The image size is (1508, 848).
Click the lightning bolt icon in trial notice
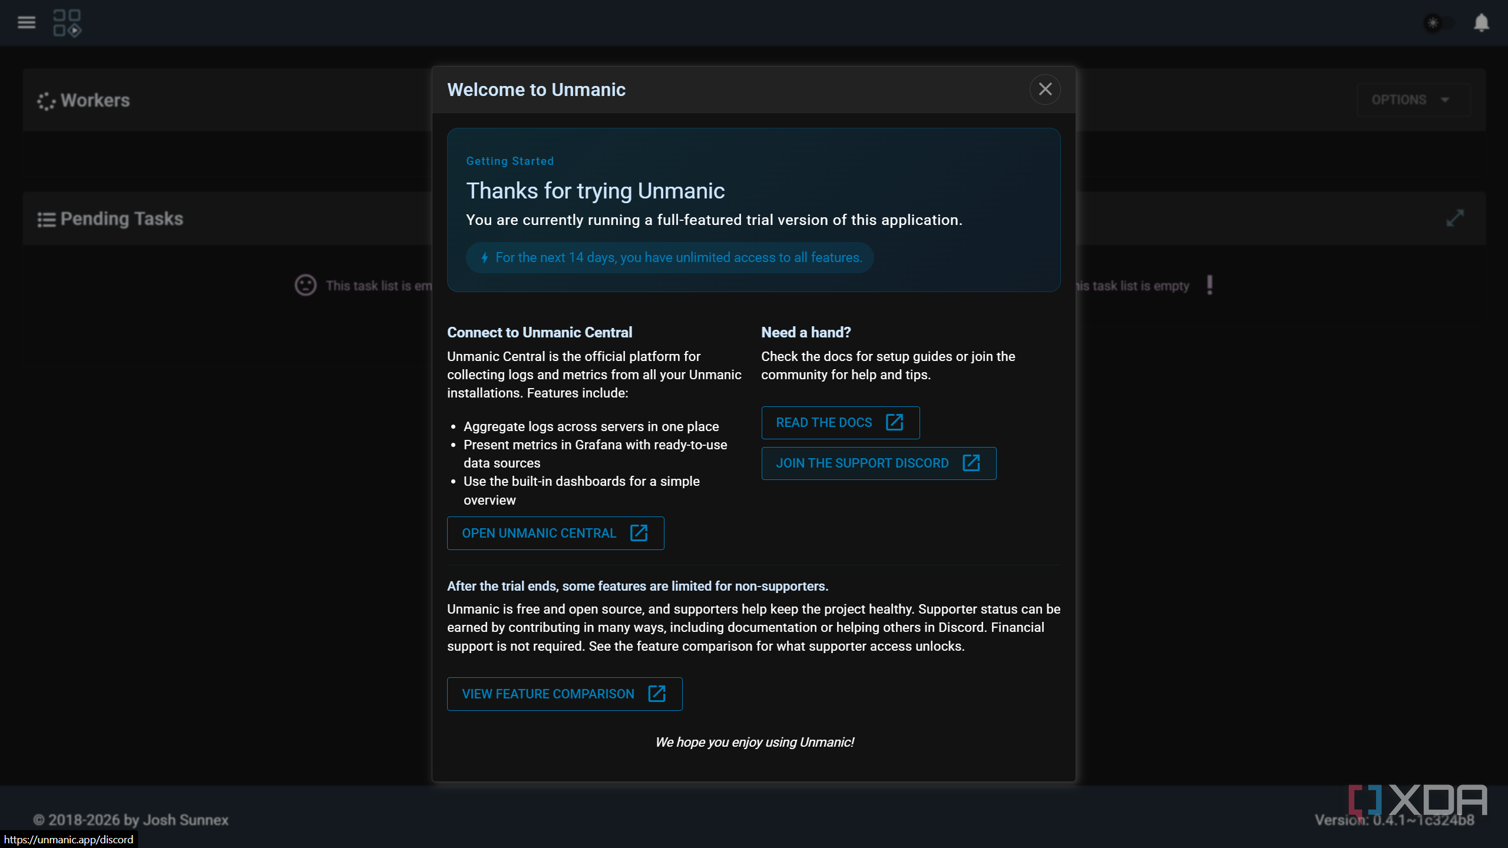pyautogui.click(x=484, y=257)
